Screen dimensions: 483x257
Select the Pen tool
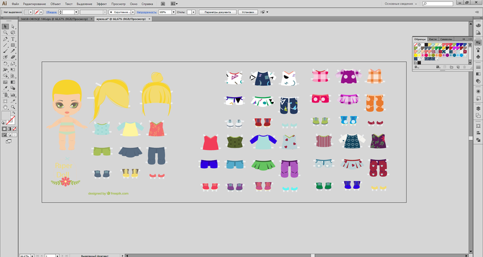pos(5,39)
